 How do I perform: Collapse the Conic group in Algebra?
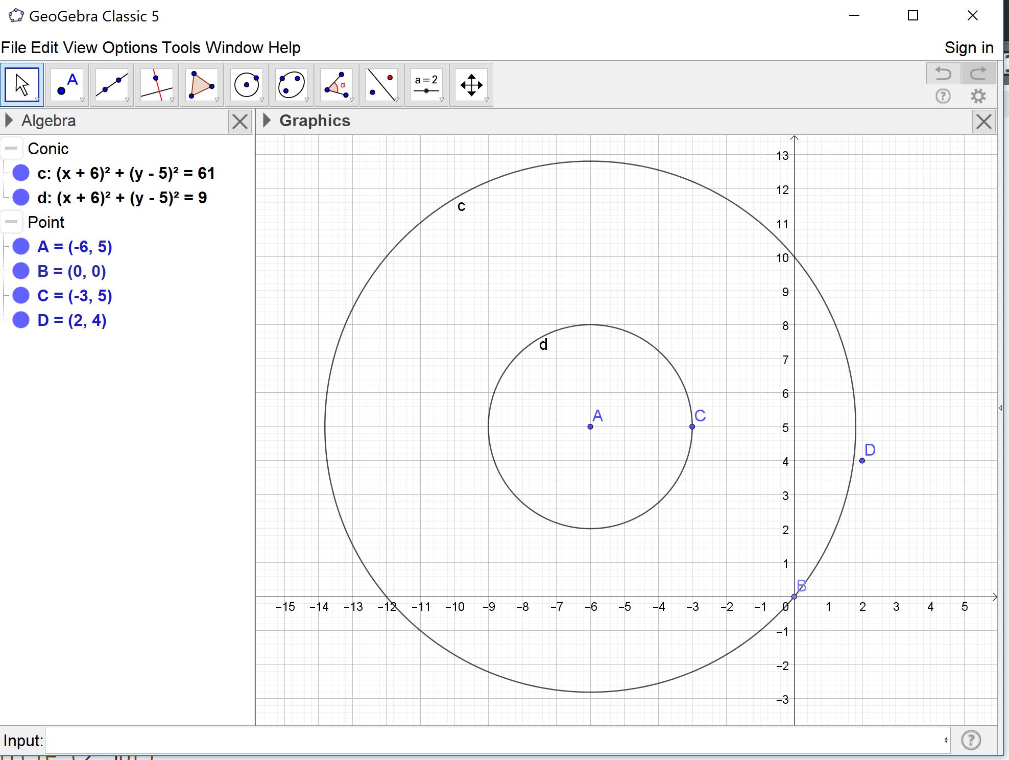[11, 149]
